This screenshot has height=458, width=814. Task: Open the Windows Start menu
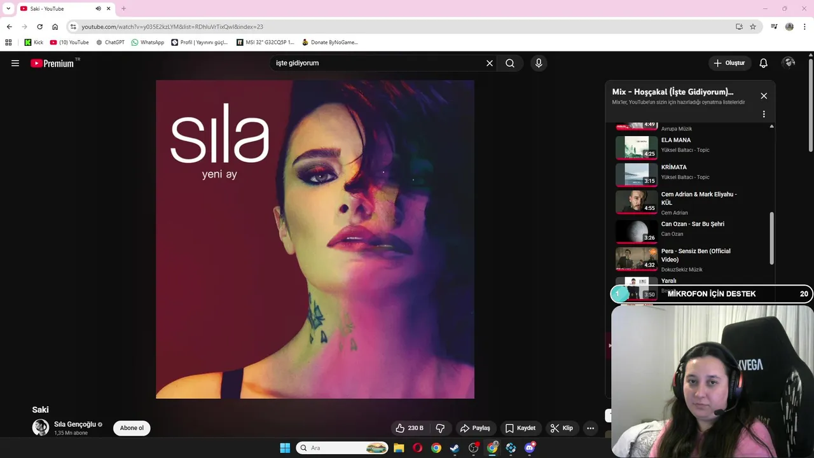tap(285, 448)
